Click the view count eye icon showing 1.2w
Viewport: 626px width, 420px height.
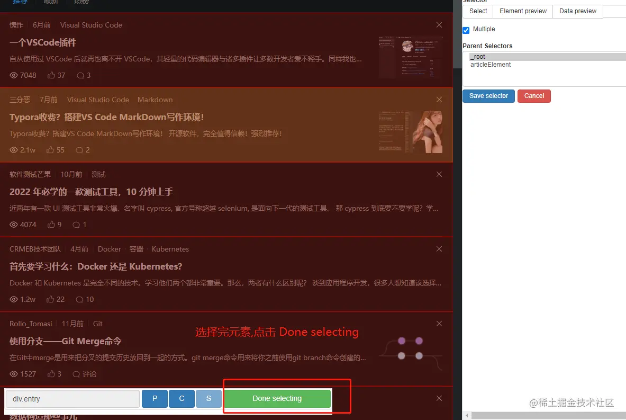[14, 299]
